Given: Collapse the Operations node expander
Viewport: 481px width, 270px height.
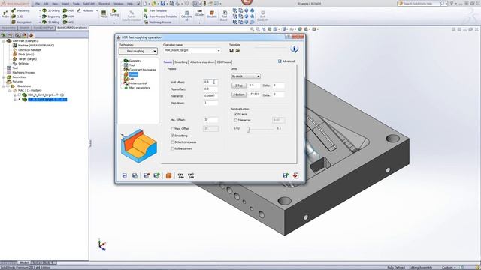Looking at the screenshot, I should 4,86.
